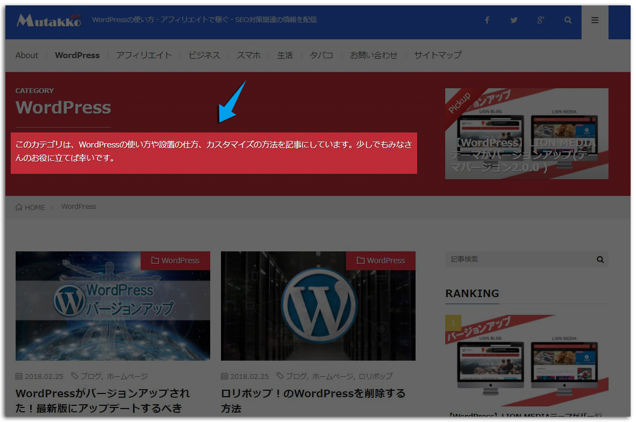
Task: Open the hamburger menu icon
Action: click(594, 20)
